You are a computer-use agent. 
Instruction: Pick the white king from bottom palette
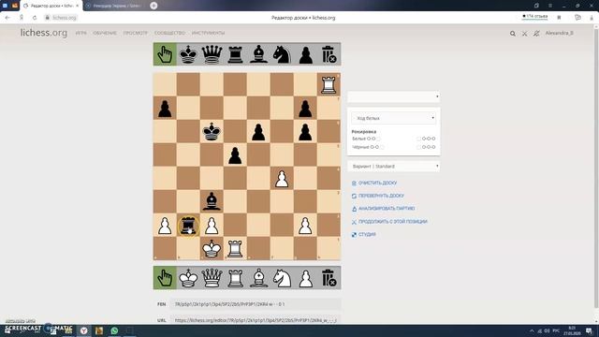[188, 278]
